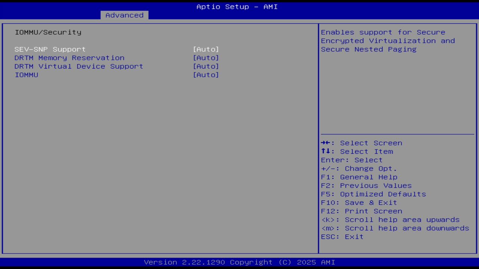Click the F1: General Help hint
This screenshot has width=479, height=269.
tap(359, 177)
